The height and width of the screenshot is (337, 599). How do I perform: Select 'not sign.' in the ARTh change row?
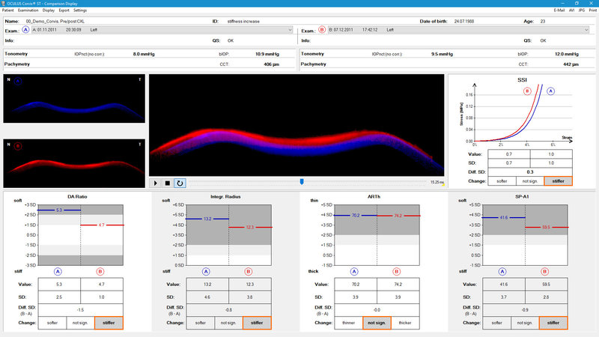tap(377, 324)
